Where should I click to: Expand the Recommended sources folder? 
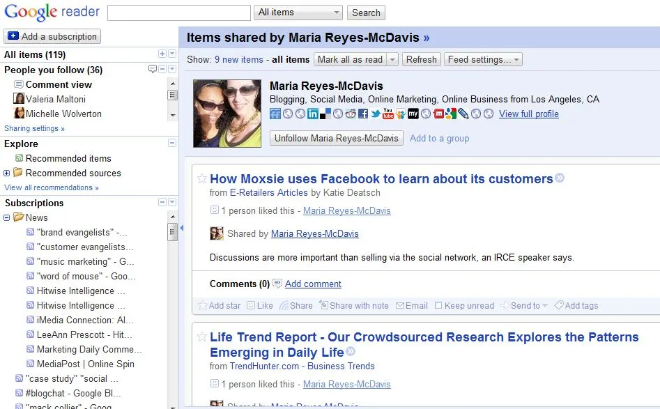click(7, 173)
